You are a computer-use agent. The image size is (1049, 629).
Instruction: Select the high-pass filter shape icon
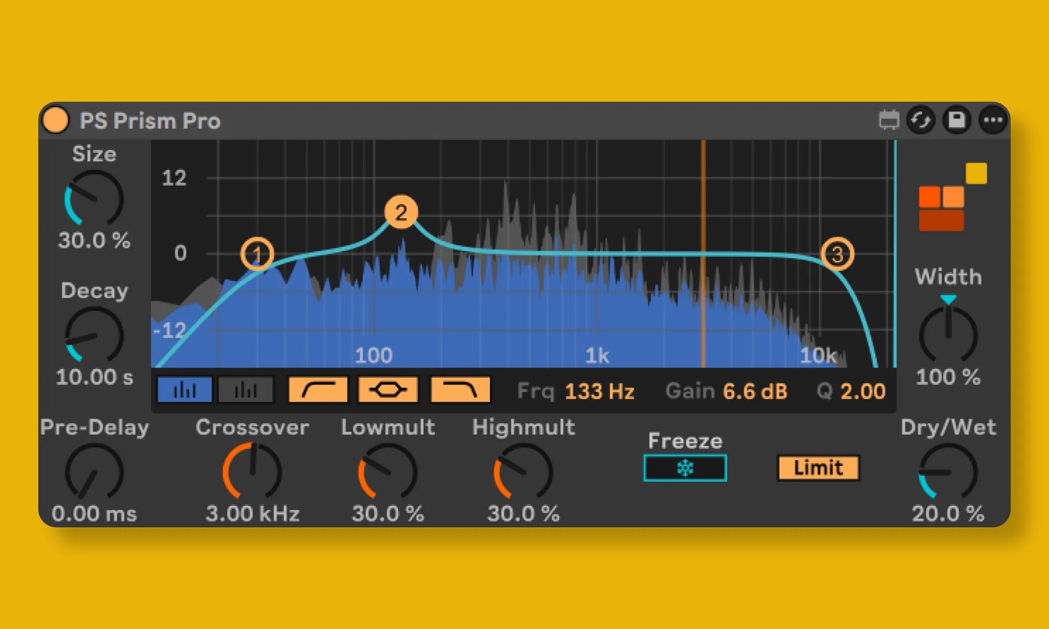[318, 390]
